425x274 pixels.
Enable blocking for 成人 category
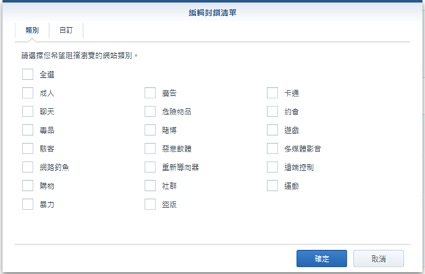(28, 93)
